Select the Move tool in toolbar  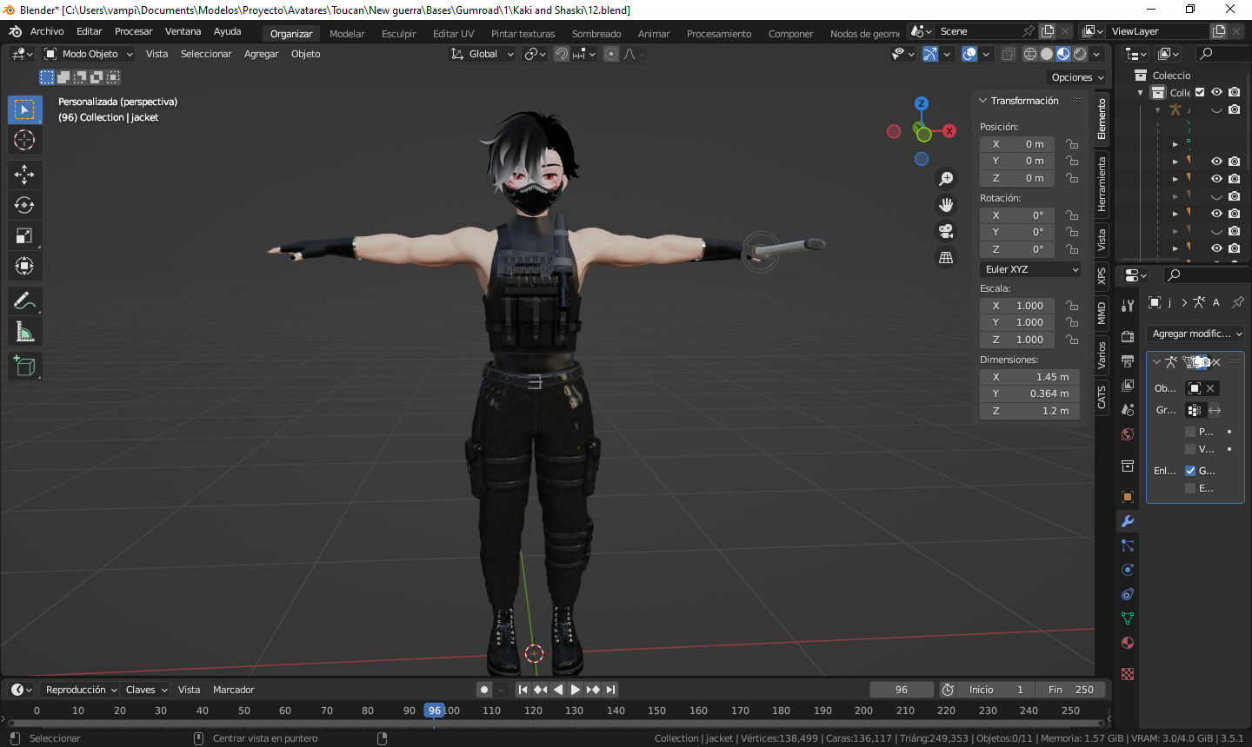[x=24, y=175]
